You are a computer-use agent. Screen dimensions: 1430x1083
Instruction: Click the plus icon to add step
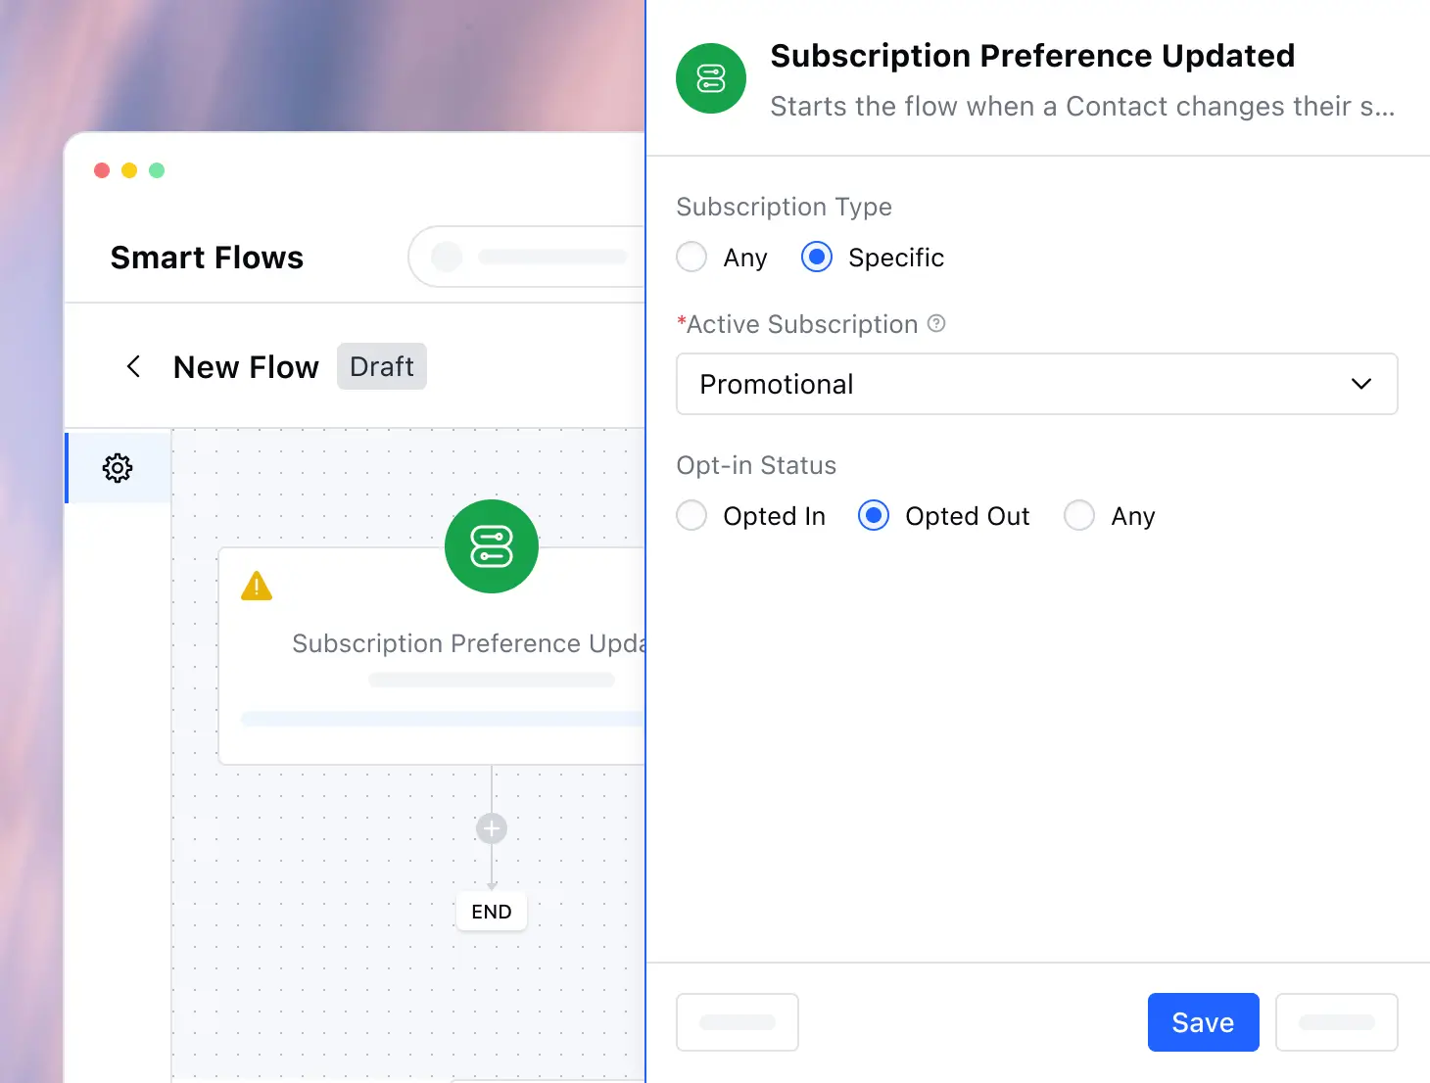tap(492, 829)
